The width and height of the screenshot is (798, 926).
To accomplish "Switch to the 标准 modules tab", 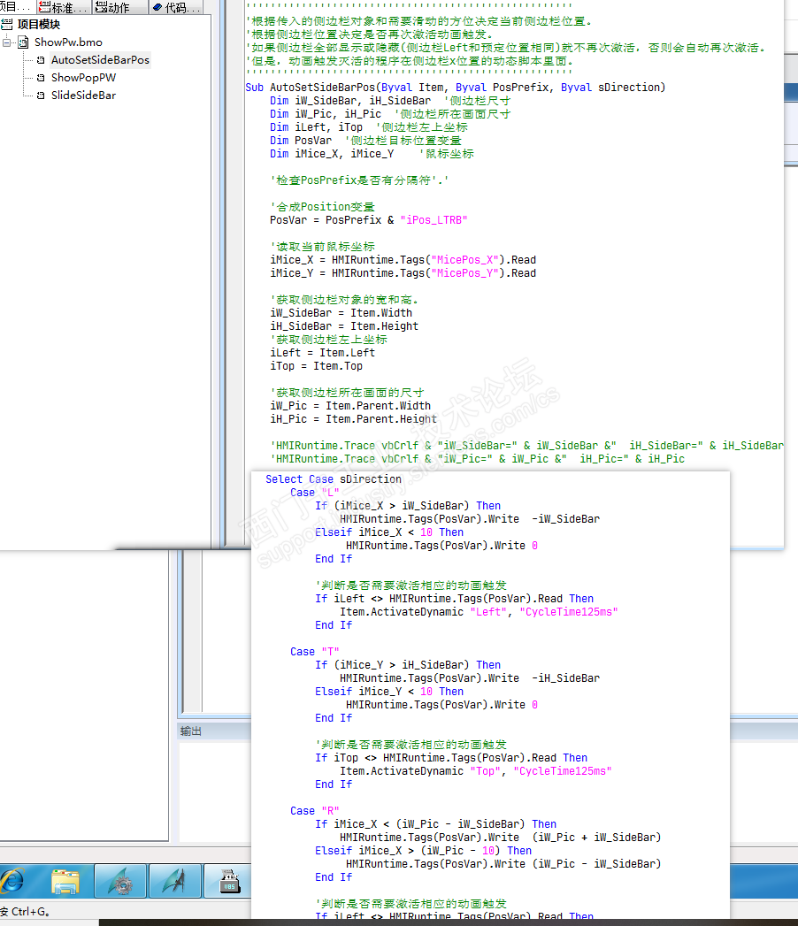I will pyautogui.click(x=64, y=8).
